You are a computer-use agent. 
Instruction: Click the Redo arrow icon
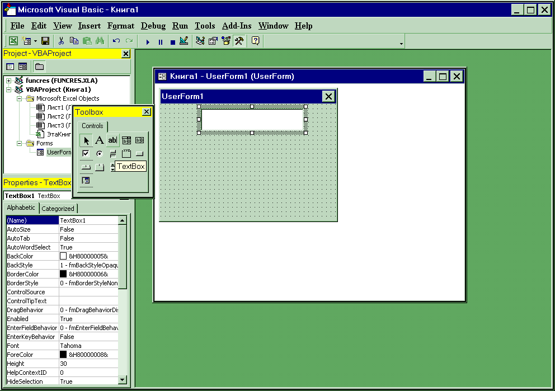[x=129, y=41]
